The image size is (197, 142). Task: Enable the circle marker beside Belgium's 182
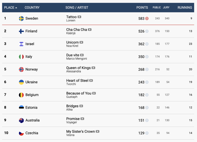pos(147,95)
